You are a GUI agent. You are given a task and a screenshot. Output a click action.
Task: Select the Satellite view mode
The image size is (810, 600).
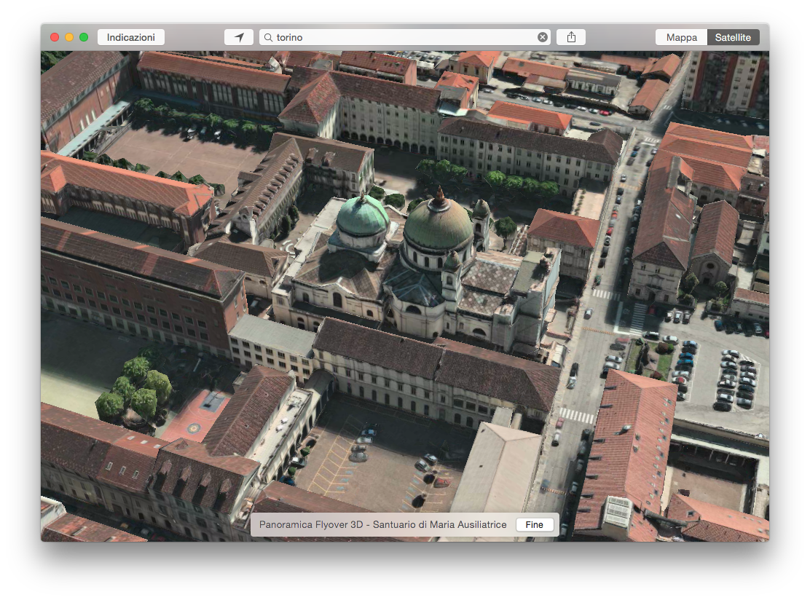click(x=733, y=37)
